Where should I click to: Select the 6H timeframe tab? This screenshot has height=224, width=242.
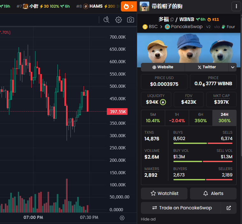[x=201, y=118]
